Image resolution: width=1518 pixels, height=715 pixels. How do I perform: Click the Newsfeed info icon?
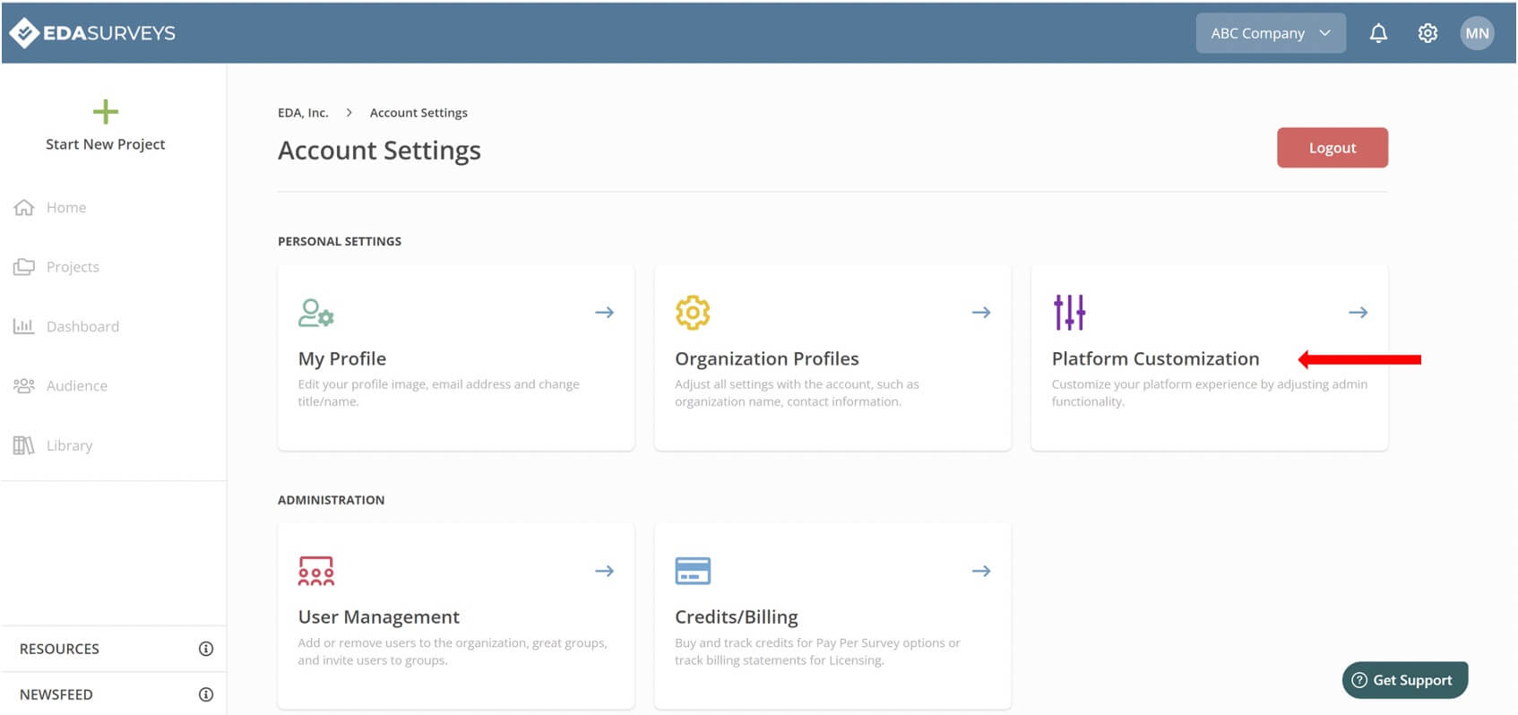(x=206, y=694)
